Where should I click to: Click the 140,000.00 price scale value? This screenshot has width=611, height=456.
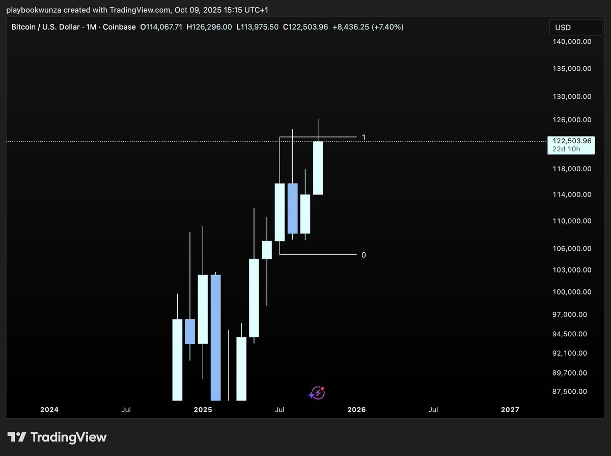(571, 42)
